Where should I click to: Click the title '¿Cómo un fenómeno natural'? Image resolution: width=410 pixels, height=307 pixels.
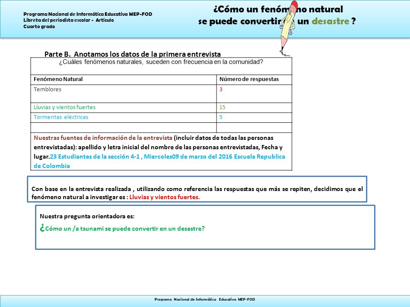pos(278,9)
